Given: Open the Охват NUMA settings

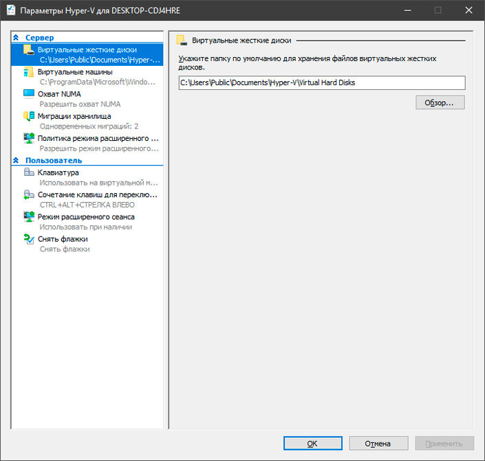Looking at the screenshot, I should click(x=87, y=99).
